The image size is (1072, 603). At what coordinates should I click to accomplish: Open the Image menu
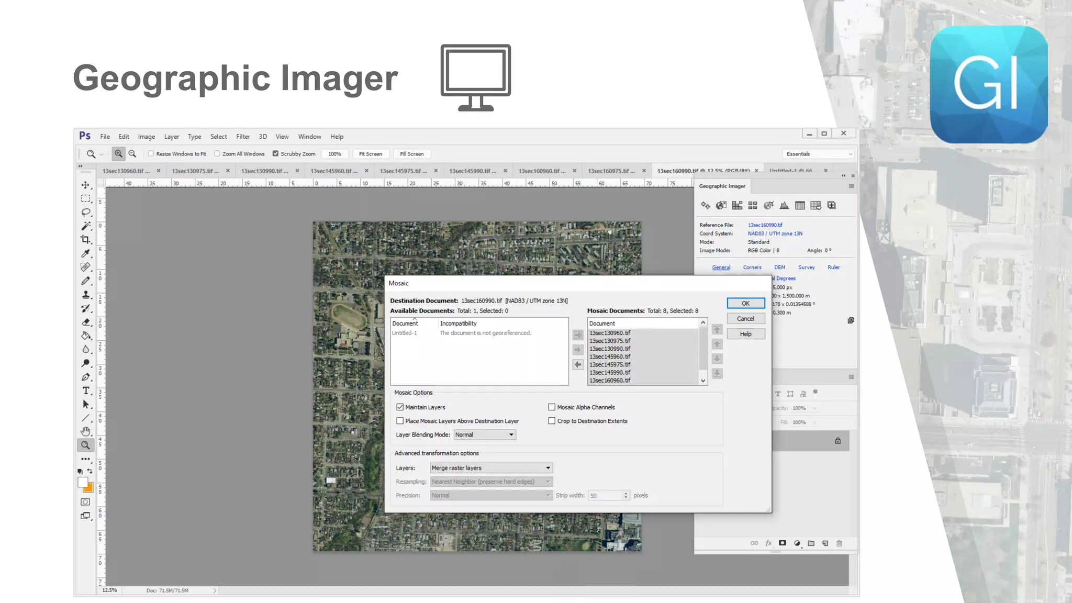(146, 137)
